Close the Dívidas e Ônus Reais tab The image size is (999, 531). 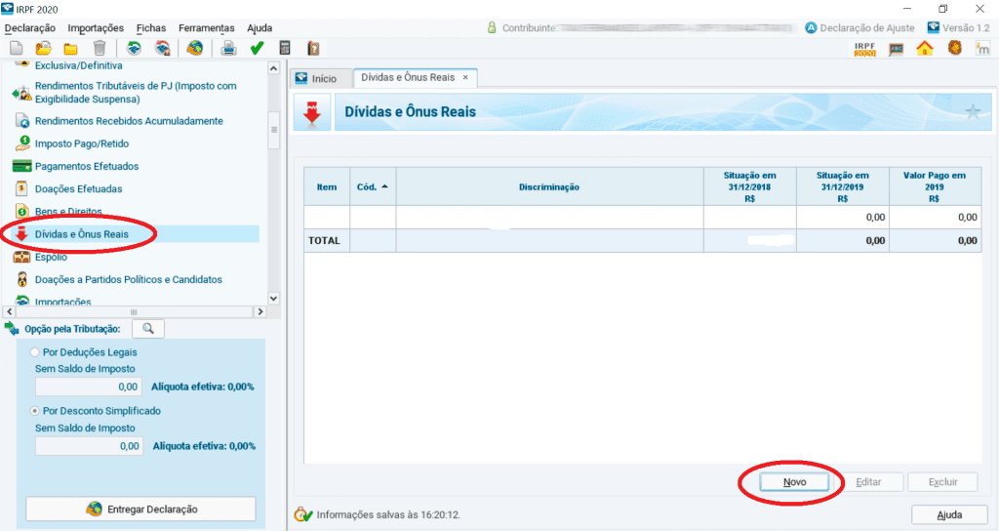[465, 77]
